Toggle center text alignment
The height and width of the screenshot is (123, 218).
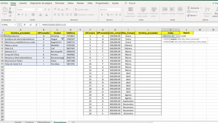(59, 14)
